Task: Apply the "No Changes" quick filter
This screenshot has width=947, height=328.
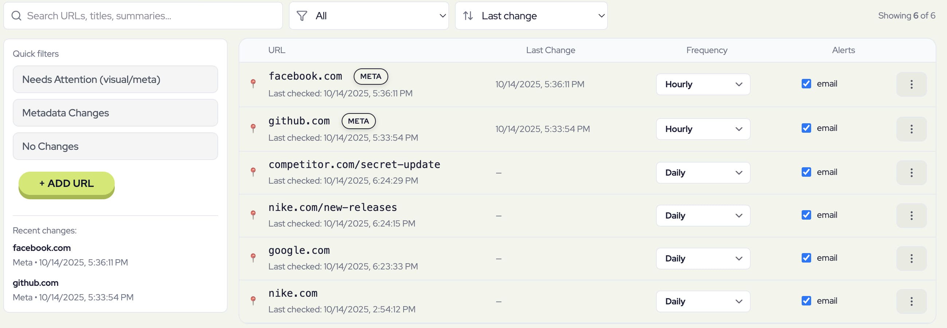Action: [115, 146]
